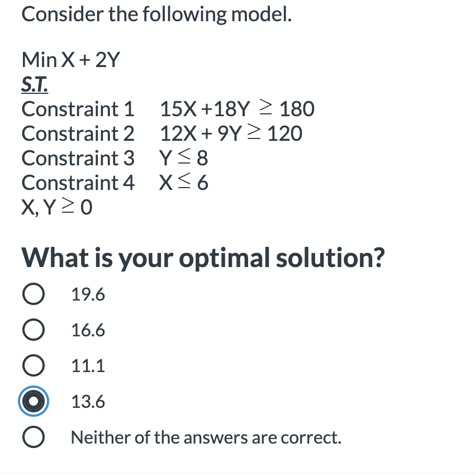Click the 16.6 answer label text
The image size is (475, 476).
click(x=87, y=329)
